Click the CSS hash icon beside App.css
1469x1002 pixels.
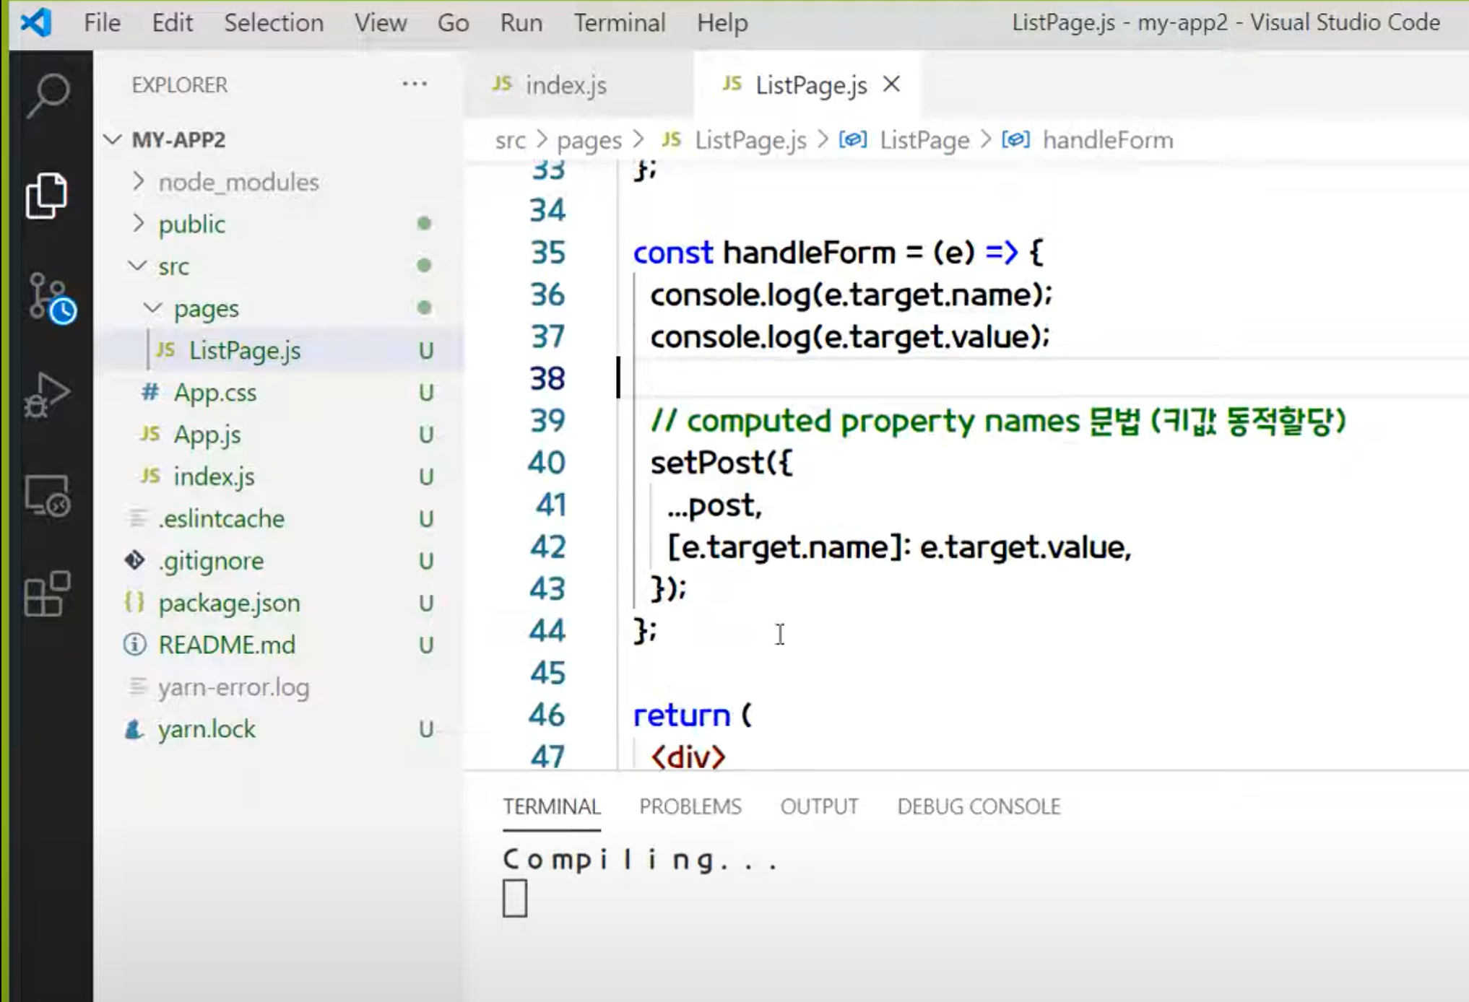pos(150,392)
